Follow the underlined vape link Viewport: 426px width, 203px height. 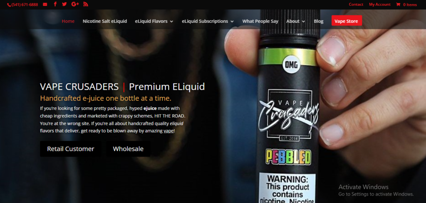pos(168,131)
